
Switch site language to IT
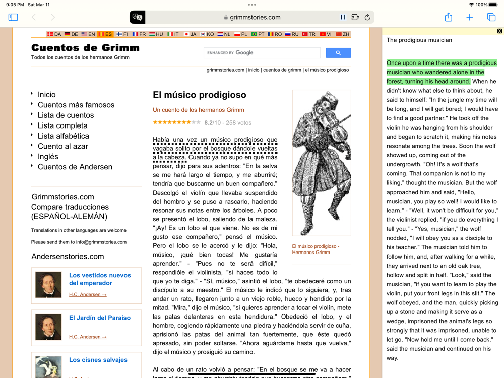[x=173, y=34]
